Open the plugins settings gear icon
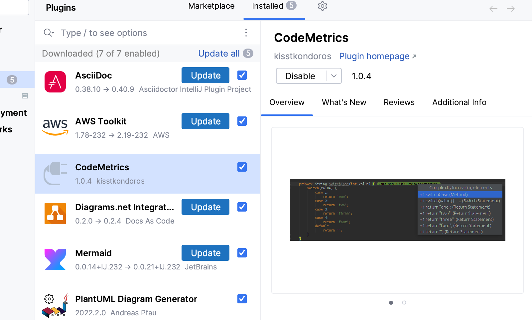Image resolution: width=532 pixels, height=320 pixels. click(x=323, y=6)
